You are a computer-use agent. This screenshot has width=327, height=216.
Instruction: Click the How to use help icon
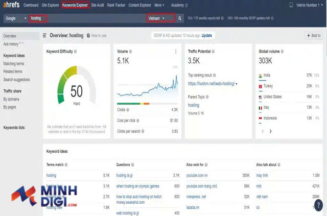[x=88, y=36]
